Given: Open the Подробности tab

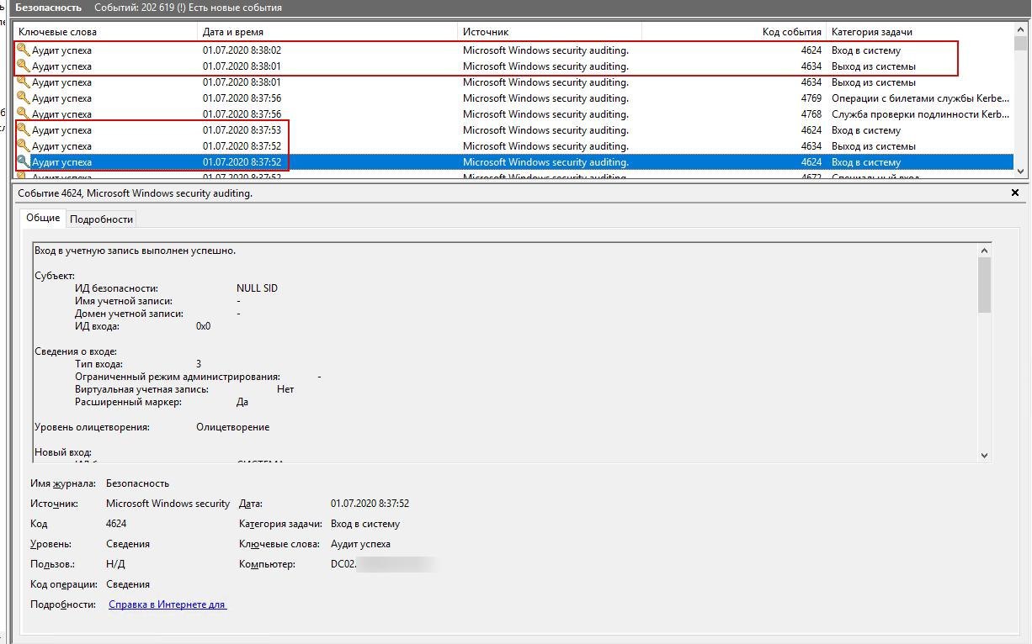Looking at the screenshot, I should coord(101,219).
